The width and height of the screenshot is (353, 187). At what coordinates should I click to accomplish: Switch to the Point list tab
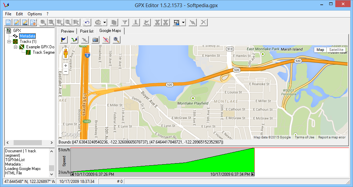click(86, 31)
